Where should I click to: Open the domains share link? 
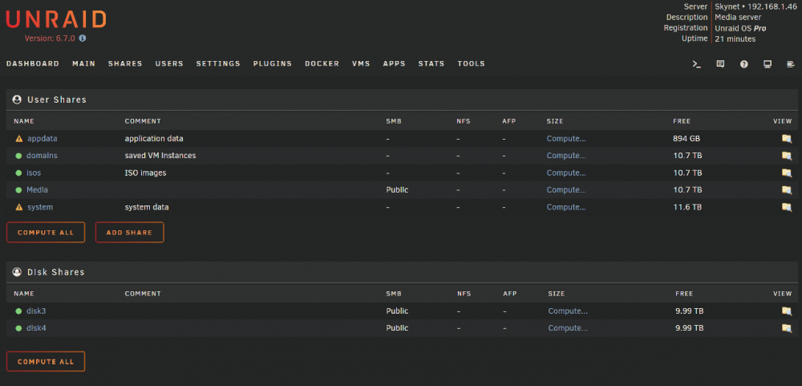(x=42, y=156)
